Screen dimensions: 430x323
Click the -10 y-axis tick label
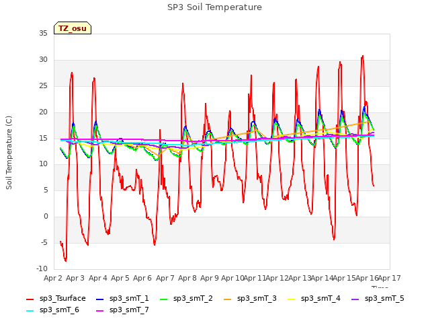[x=42, y=268]
